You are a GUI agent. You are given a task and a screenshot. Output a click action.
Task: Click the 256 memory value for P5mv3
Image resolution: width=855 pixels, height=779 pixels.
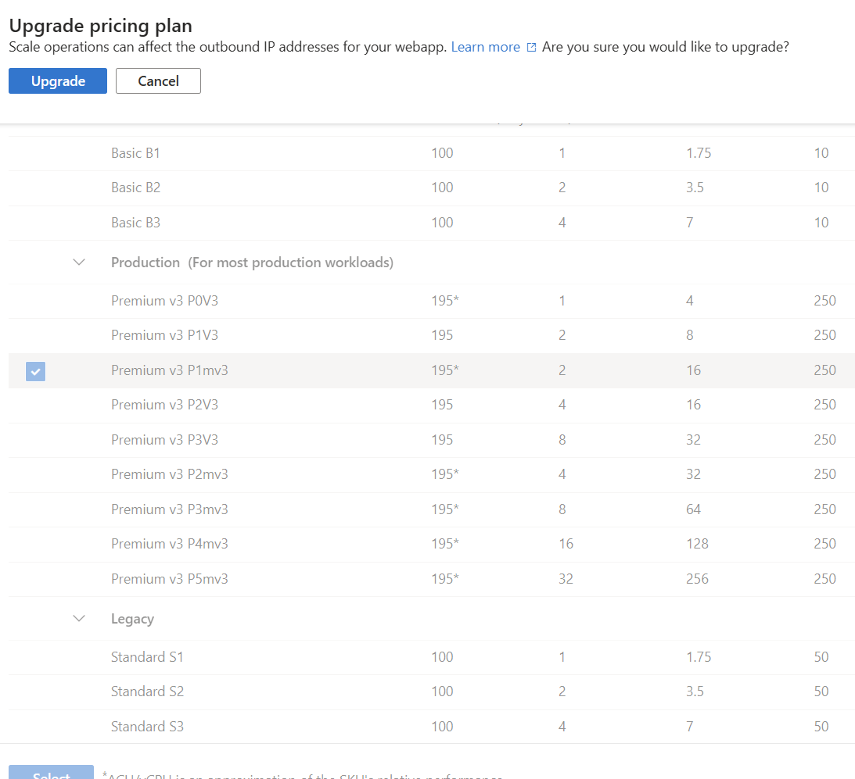coord(698,579)
